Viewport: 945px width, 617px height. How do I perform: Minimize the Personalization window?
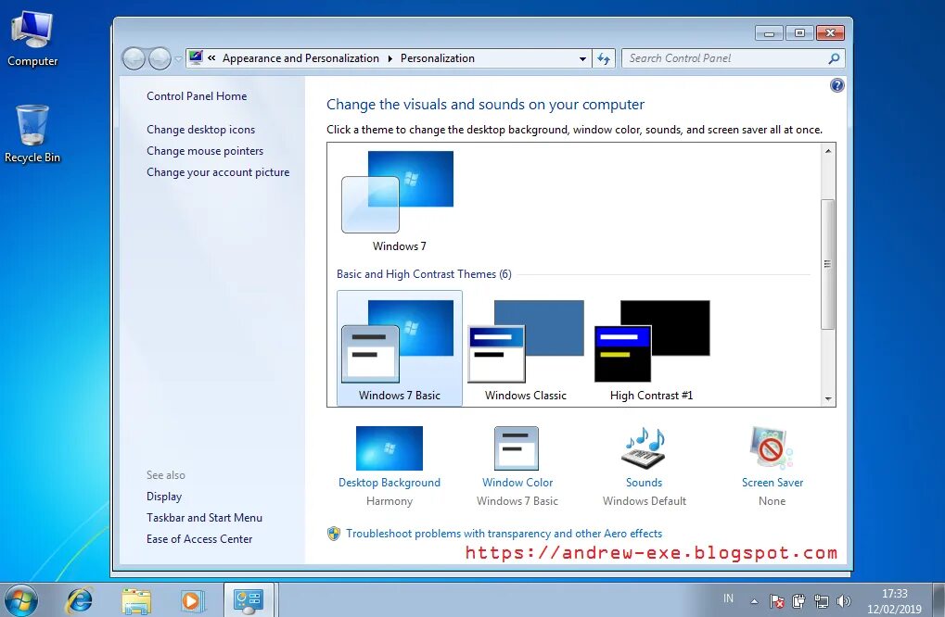coord(769,33)
